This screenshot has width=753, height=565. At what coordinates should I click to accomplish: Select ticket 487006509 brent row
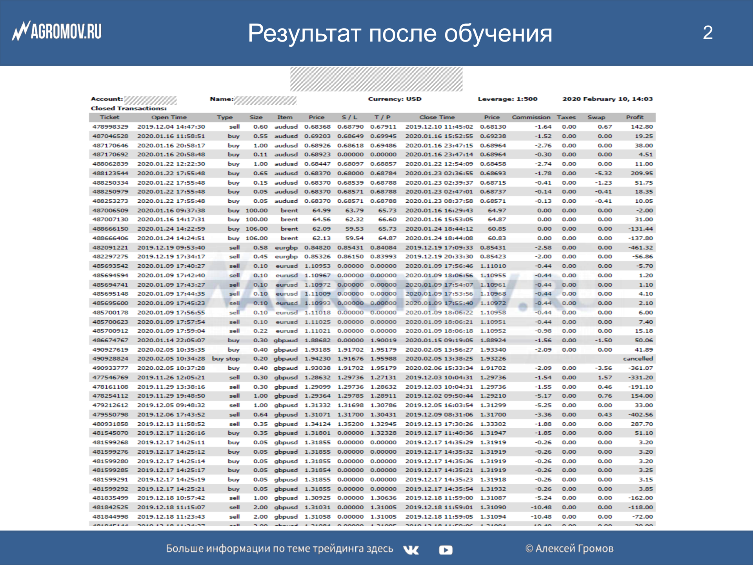372,210
